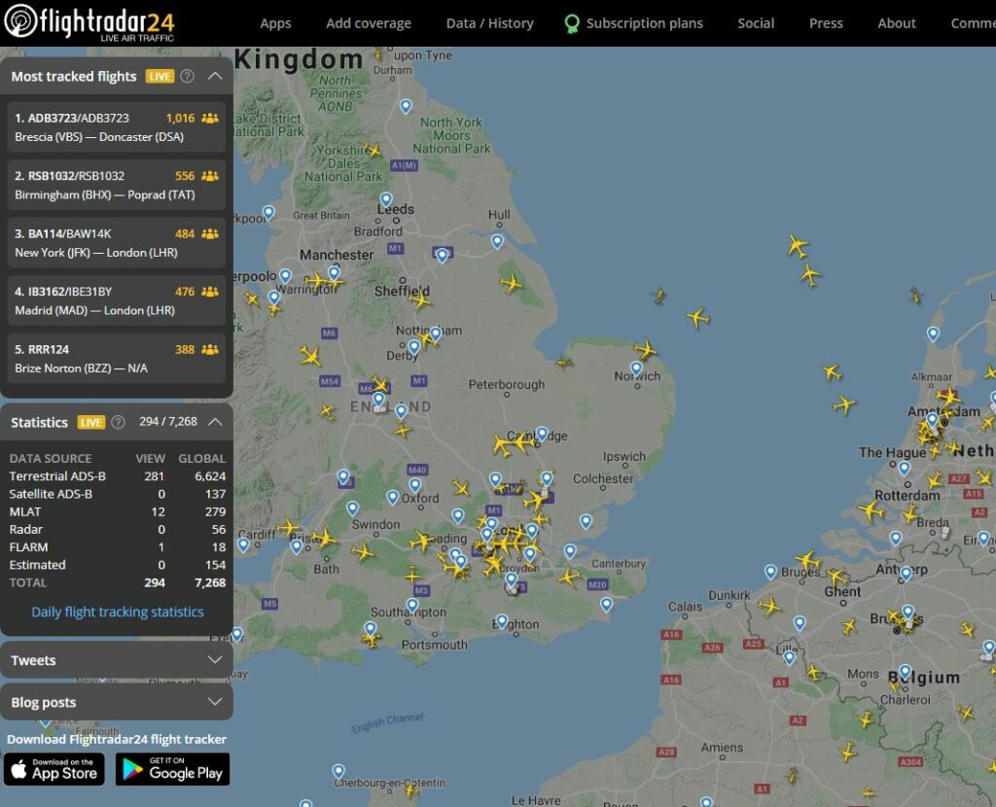The width and height of the screenshot is (996, 807).
Task: Click viewers icon for RSB1032
Action: 210,176
